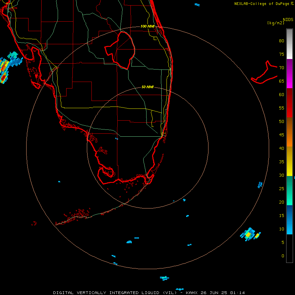
Task: Click the NEXLAB-College of DuPage title text
Action: coord(262,4)
